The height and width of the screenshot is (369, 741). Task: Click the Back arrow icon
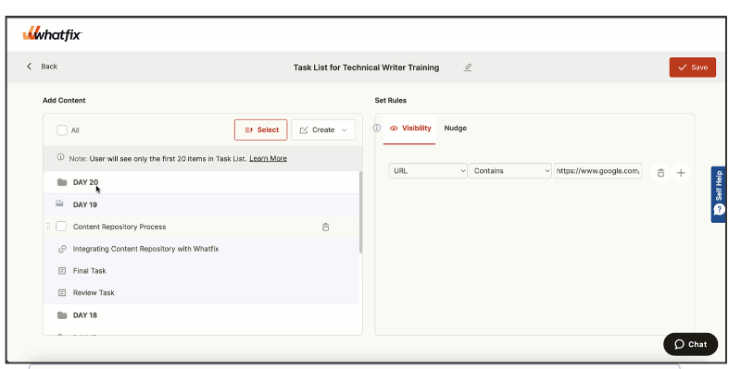point(30,67)
